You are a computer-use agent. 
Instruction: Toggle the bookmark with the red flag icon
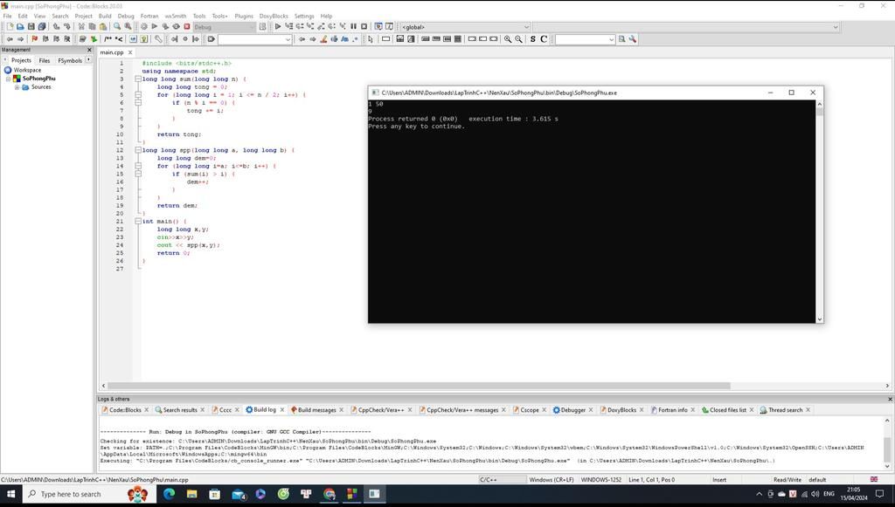tap(34, 38)
